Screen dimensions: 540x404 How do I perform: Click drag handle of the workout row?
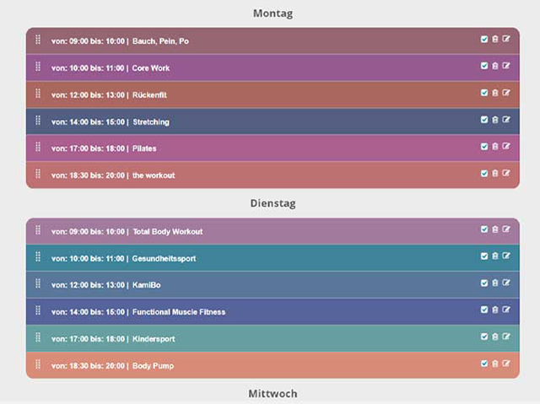[x=38, y=174]
